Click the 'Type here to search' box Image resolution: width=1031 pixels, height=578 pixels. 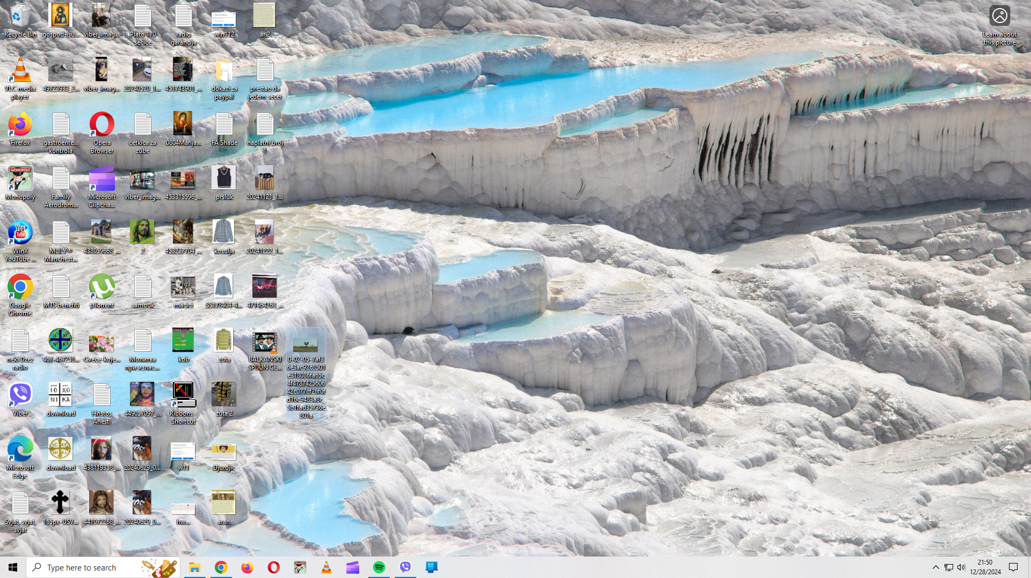103,567
